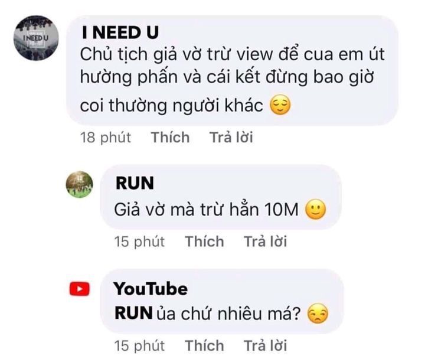This screenshot has height=362, width=425.
Task: Reply to RUN's comment via Trả lời
Action: point(266,242)
